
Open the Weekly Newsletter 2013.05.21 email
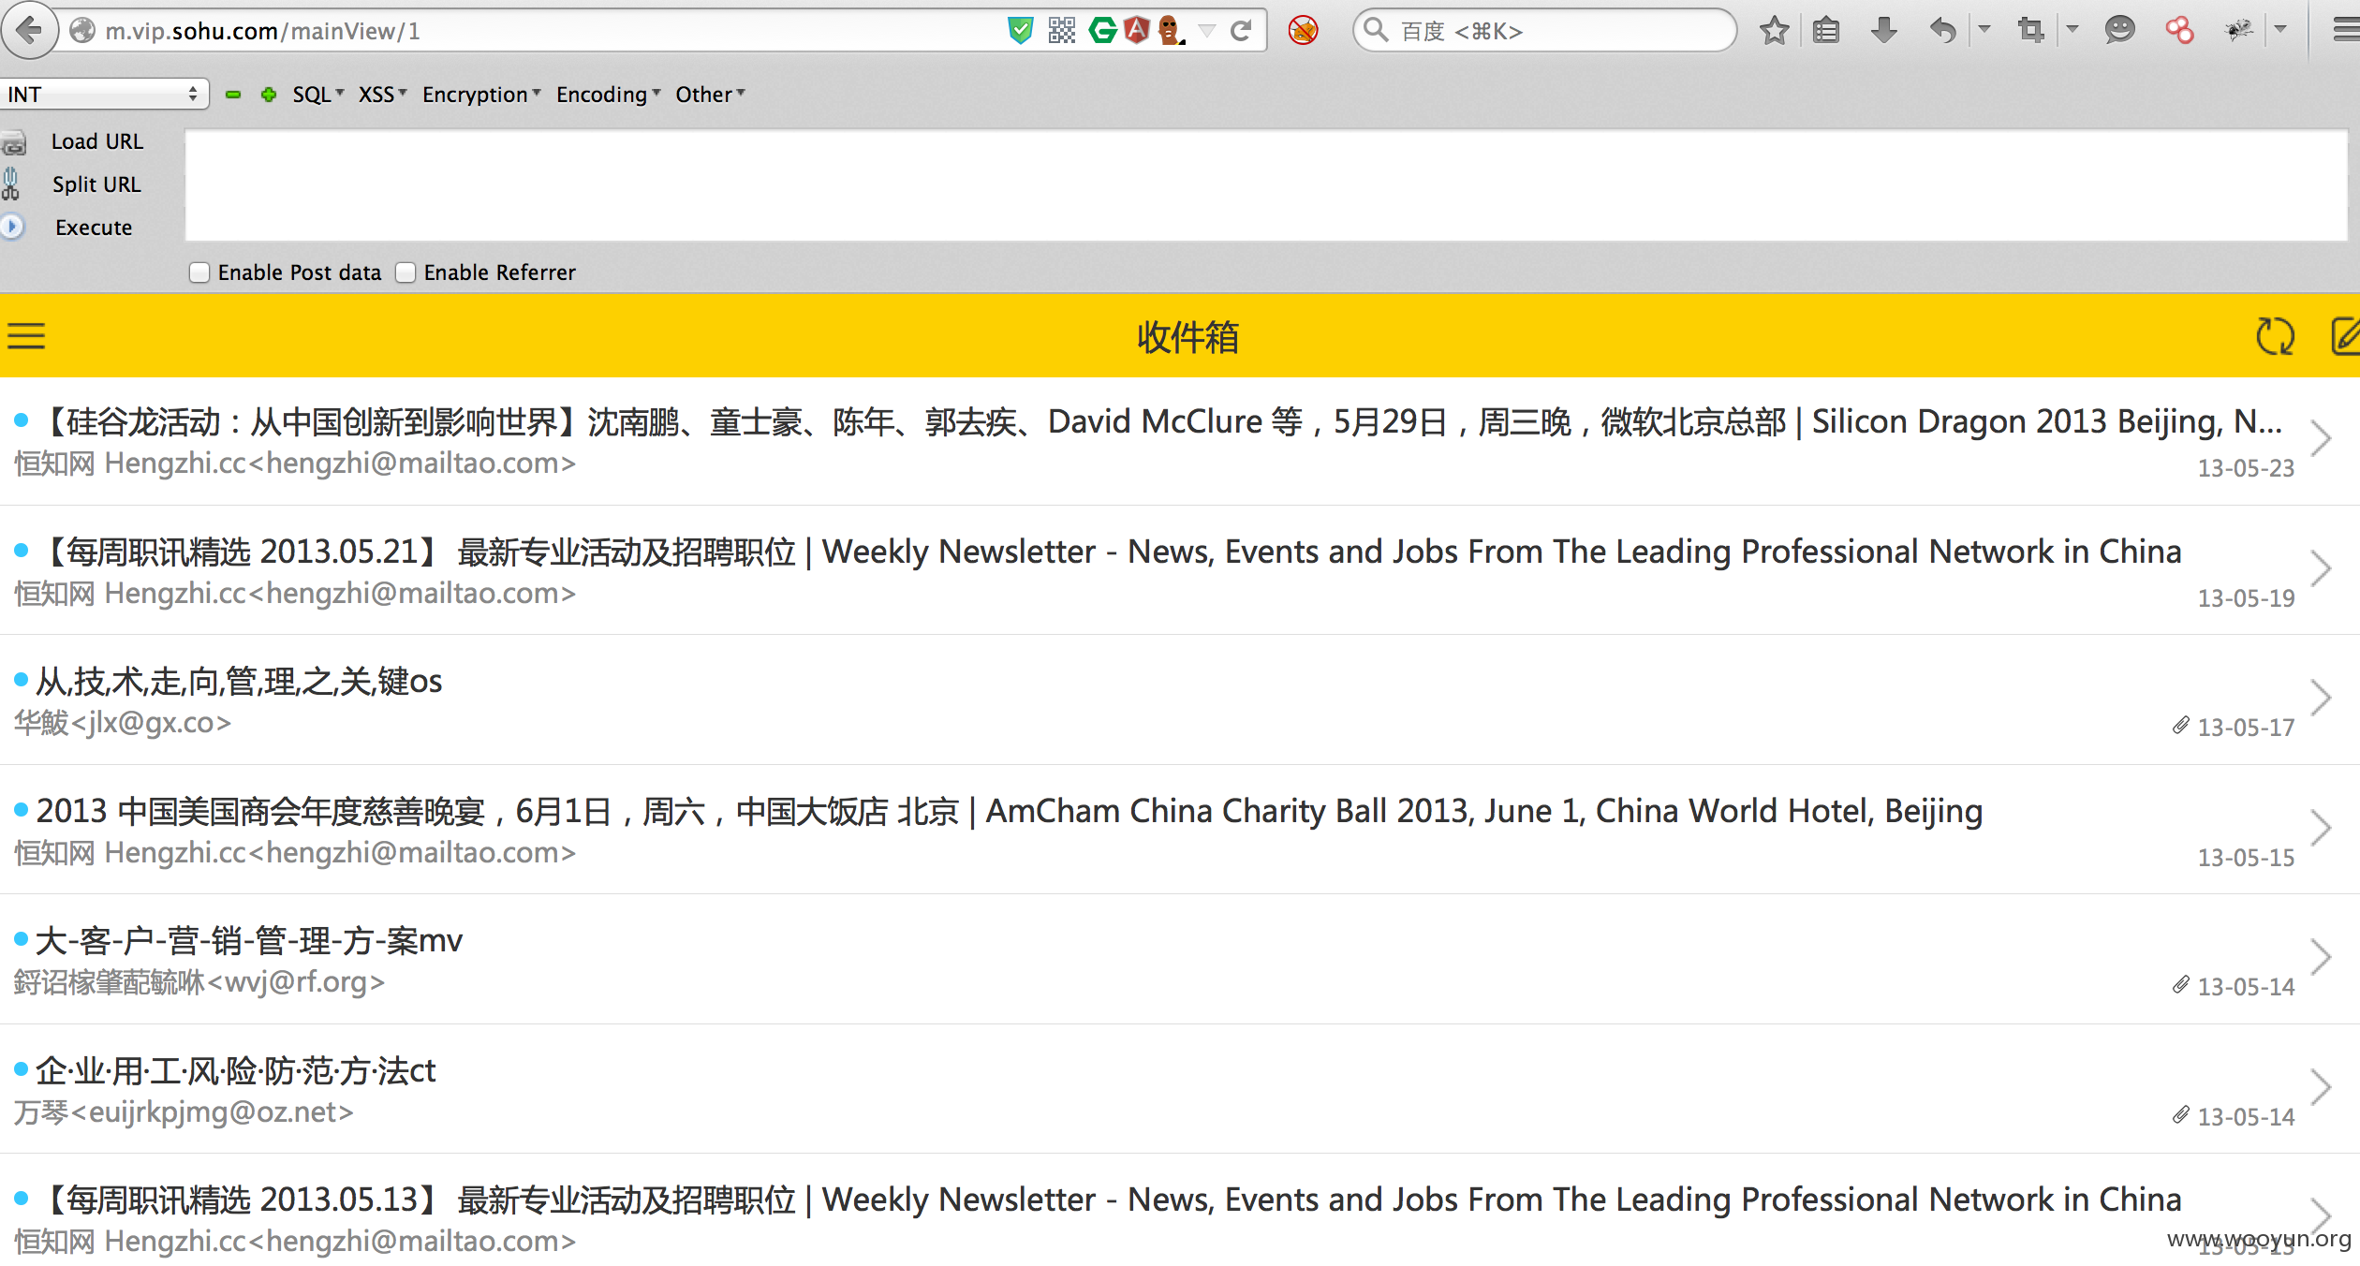pyautogui.click(x=1180, y=570)
